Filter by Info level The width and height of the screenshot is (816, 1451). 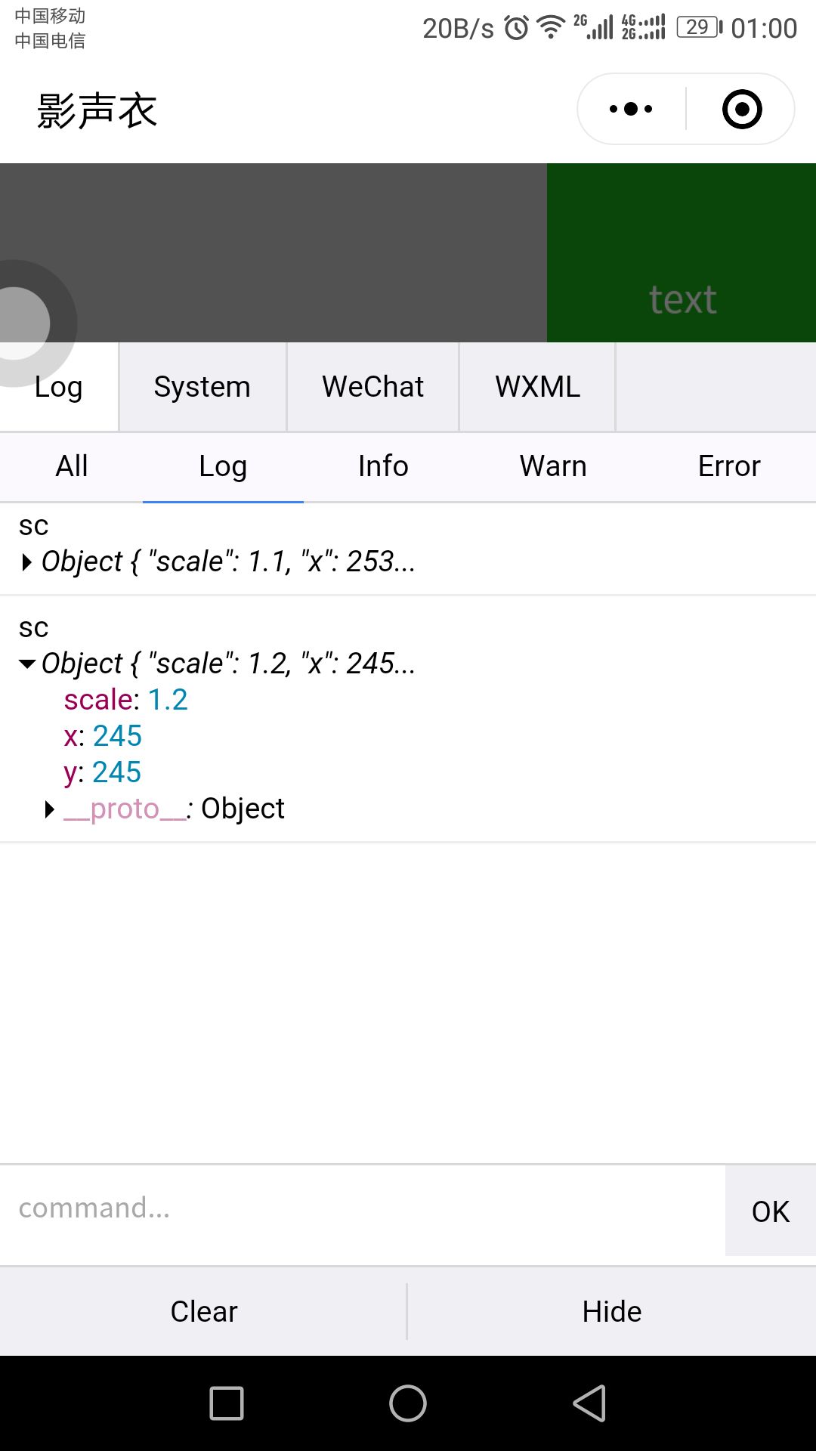tap(383, 466)
